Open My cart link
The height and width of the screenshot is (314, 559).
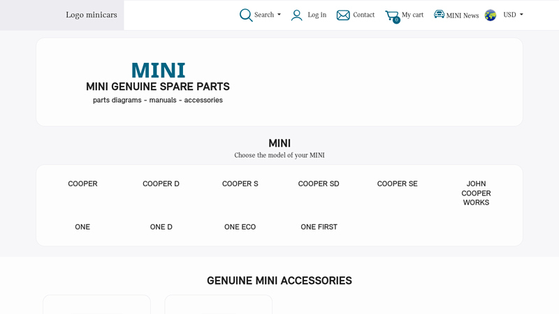coord(412,15)
